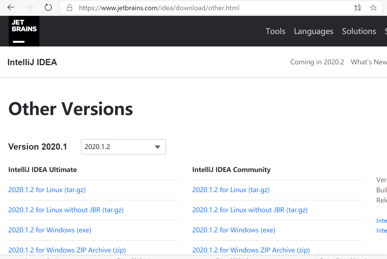Screen dimensions: 387x259
Task: Open the Tools menu
Action: 275,31
